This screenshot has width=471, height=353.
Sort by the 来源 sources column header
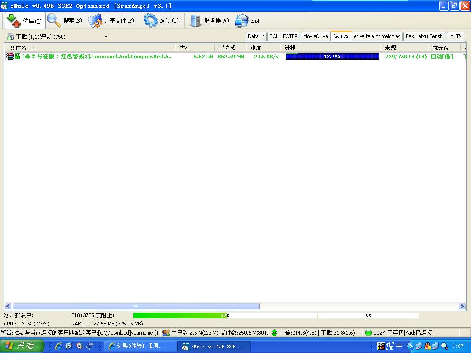[404, 47]
